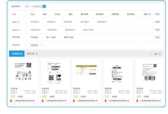Click the red seal icon on 物流标签 card
This screenshot has width=168, height=114.
43,101
